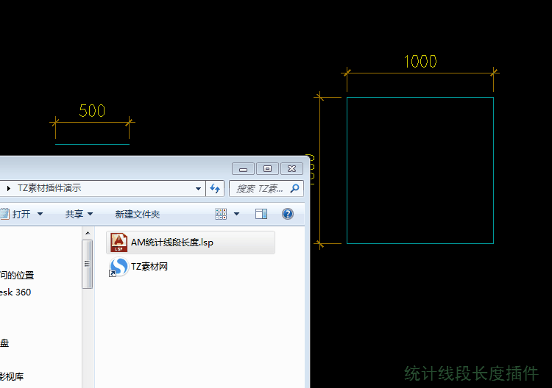Expand the 共享 dropdown arrow

click(91, 214)
